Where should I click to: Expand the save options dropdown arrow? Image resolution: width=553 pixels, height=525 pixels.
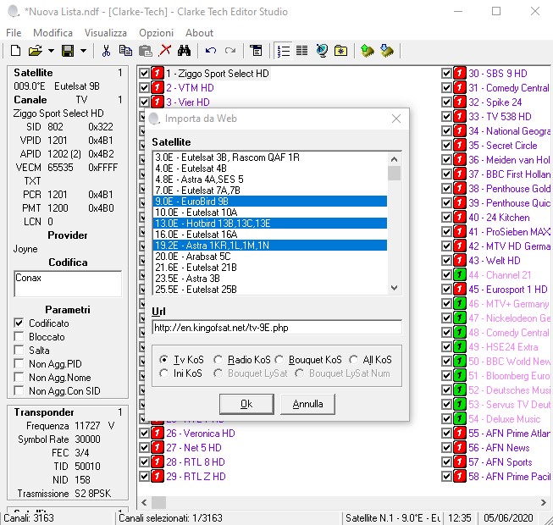click(83, 51)
